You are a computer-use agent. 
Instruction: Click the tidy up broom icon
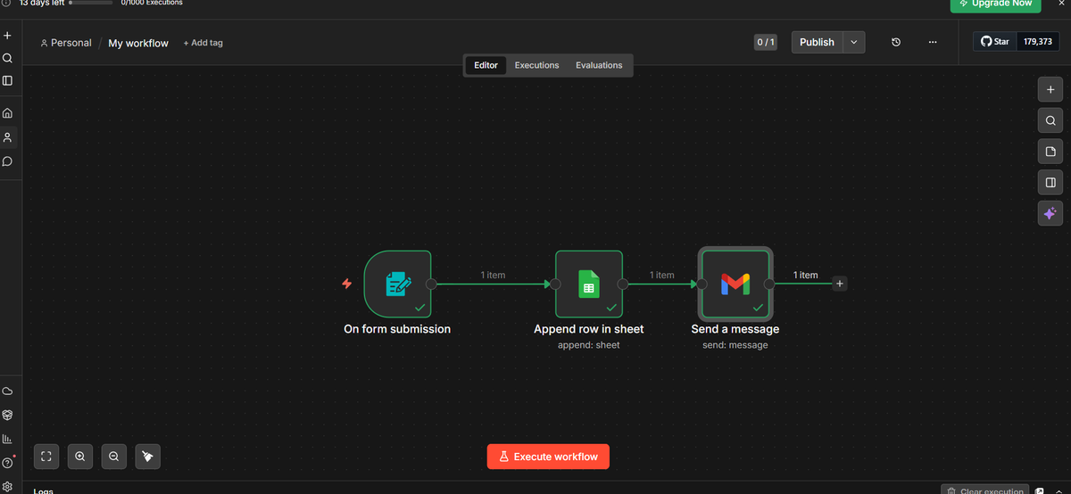point(148,457)
